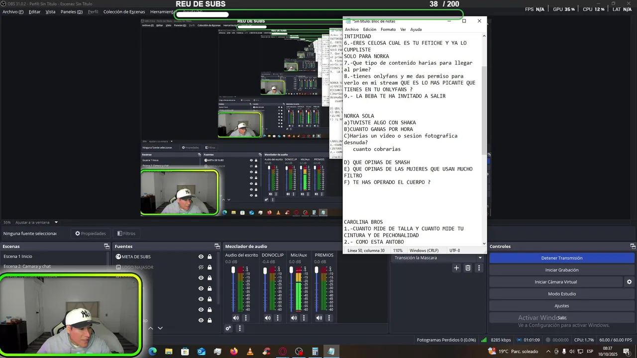Open Audio del escritorio channel options menu
The width and height of the screenshot is (637, 358).
point(245,318)
